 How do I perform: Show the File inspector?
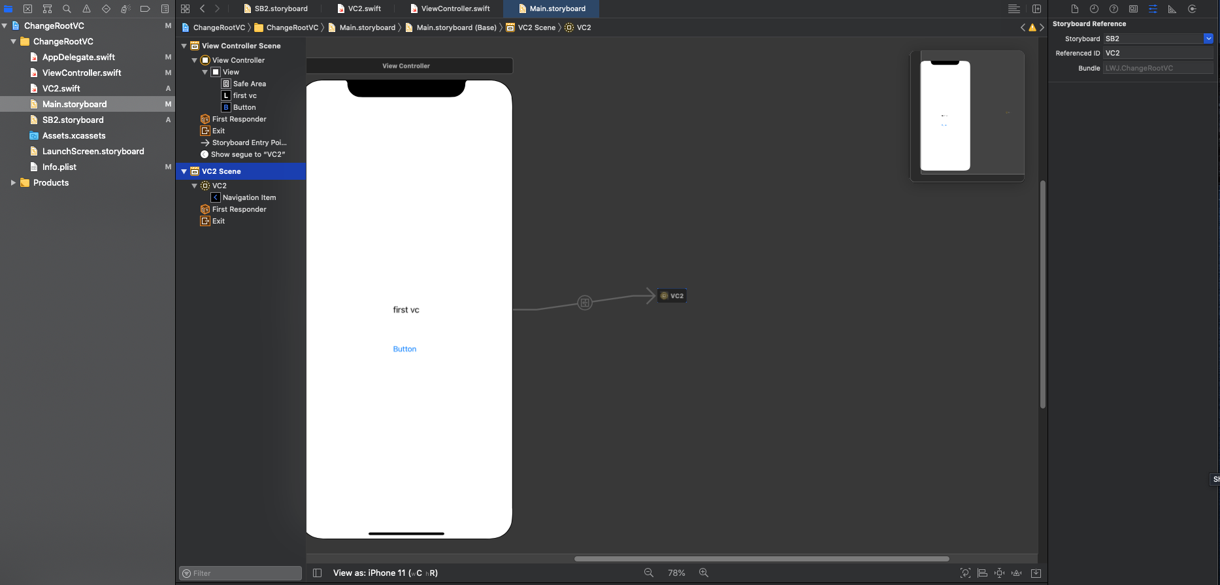click(x=1074, y=8)
